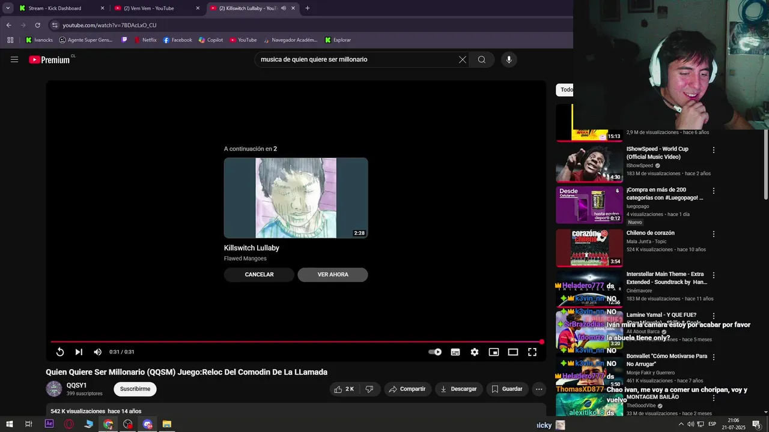Open options for Lamine Yamal video
The height and width of the screenshot is (432, 769).
pos(714,316)
